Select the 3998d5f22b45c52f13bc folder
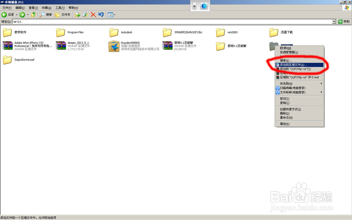This screenshot has height=220, width=352. pos(182,32)
